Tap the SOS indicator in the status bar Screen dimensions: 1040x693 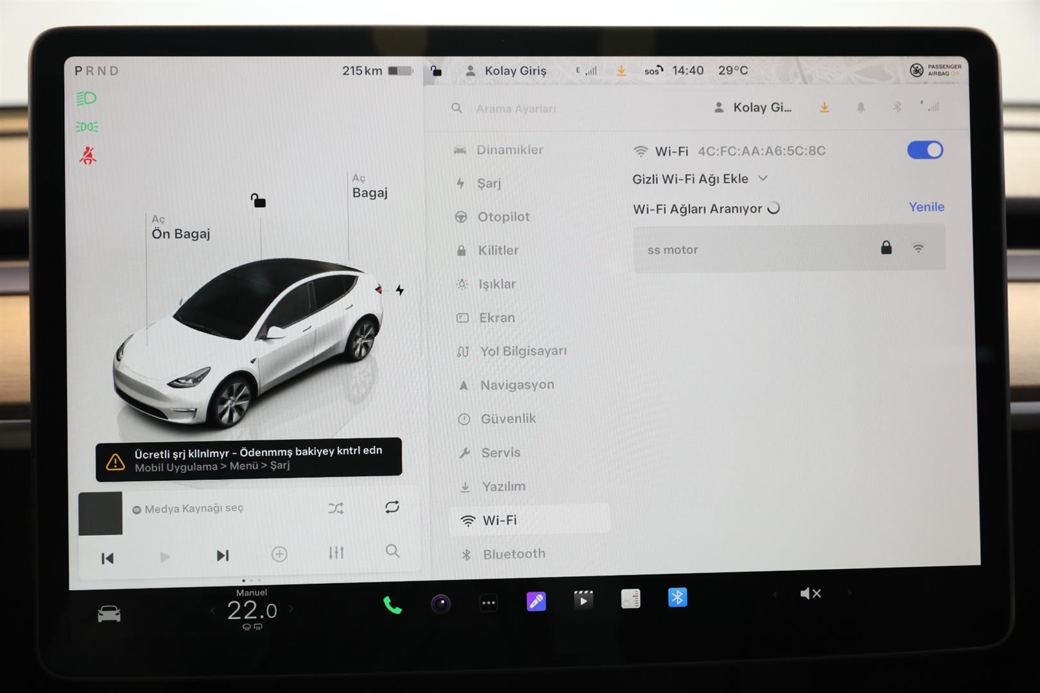coord(654,71)
